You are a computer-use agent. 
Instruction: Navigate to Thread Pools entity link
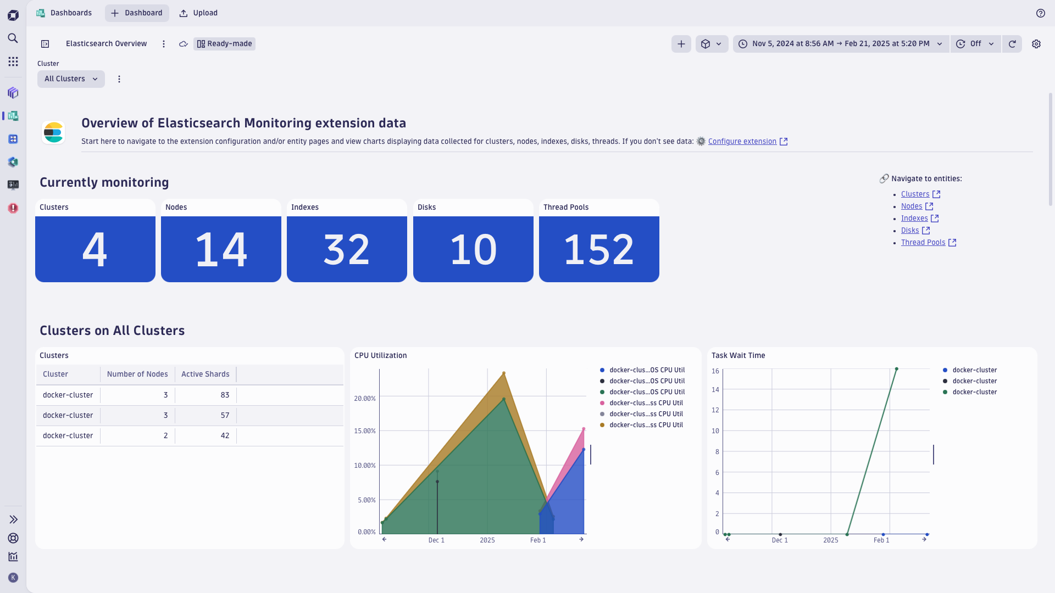pyautogui.click(x=923, y=243)
